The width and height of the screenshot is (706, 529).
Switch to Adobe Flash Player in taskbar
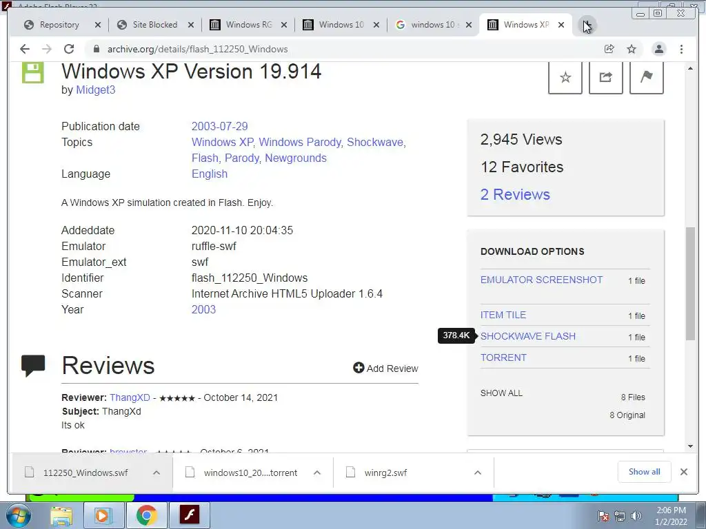point(189,515)
